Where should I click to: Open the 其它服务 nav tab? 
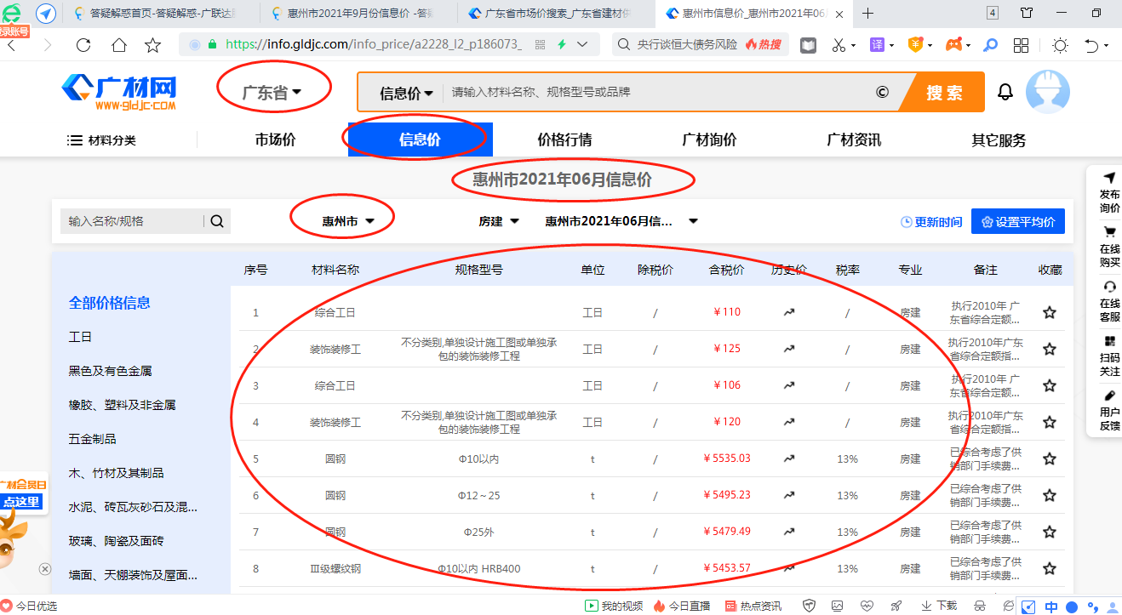(x=999, y=140)
